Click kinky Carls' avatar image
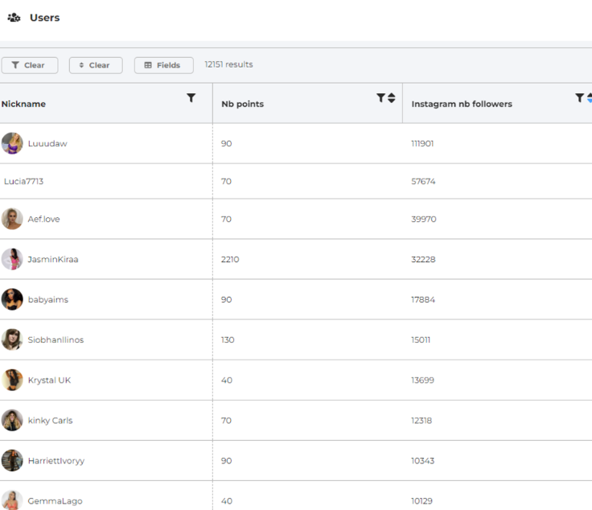 click(12, 420)
